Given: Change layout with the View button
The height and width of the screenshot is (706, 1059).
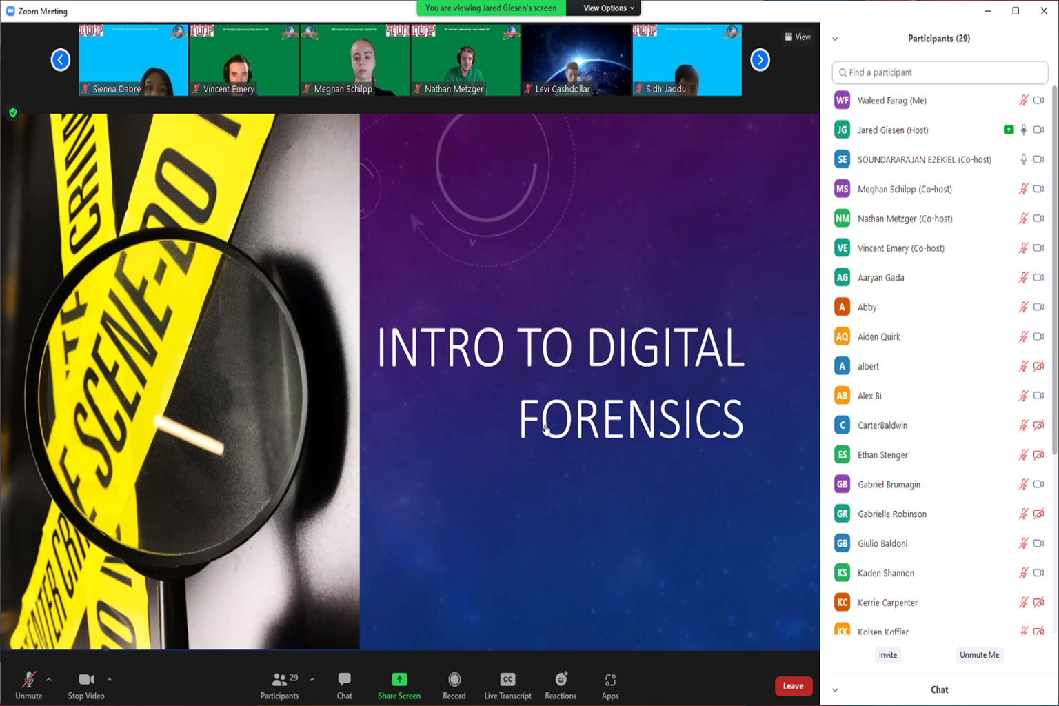Looking at the screenshot, I should pos(798,37).
